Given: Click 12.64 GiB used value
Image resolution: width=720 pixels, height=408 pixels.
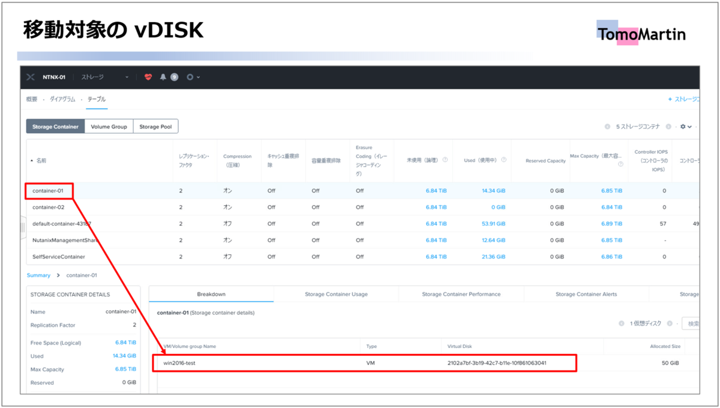Looking at the screenshot, I should tap(494, 240).
